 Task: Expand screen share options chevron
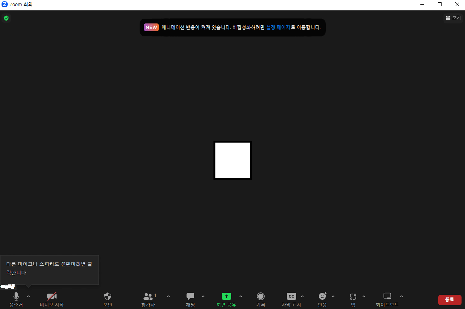click(241, 296)
